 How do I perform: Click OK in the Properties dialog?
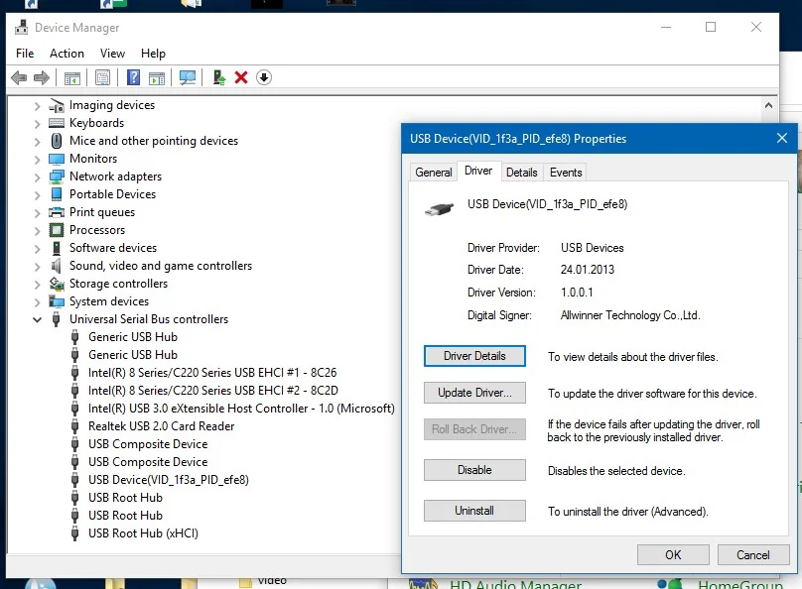[673, 554]
